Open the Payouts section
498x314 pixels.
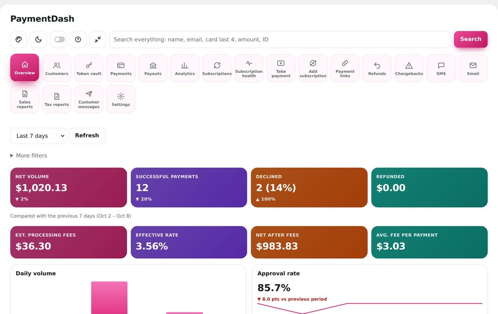153,68
